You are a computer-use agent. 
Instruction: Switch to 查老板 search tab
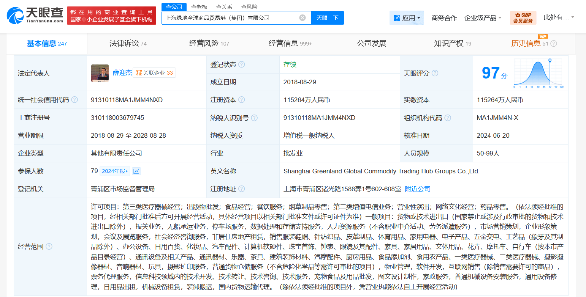coord(199,7)
